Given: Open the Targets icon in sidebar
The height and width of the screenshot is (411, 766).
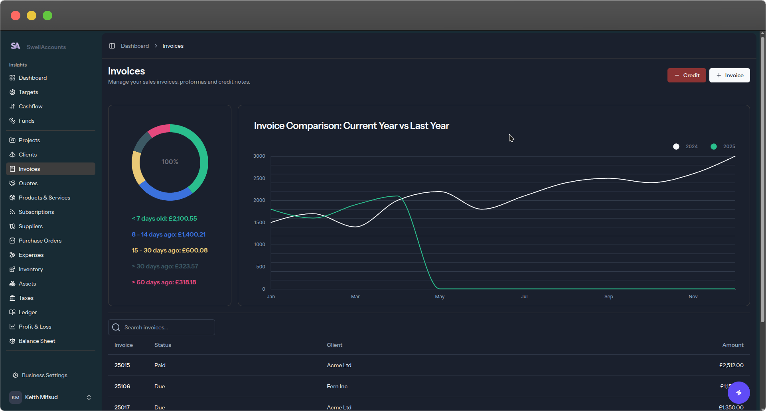Looking at the screenshot, I should [12, 92].
